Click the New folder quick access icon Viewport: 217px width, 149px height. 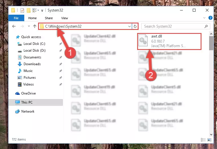pyautogui.click(x=29, y=10)
